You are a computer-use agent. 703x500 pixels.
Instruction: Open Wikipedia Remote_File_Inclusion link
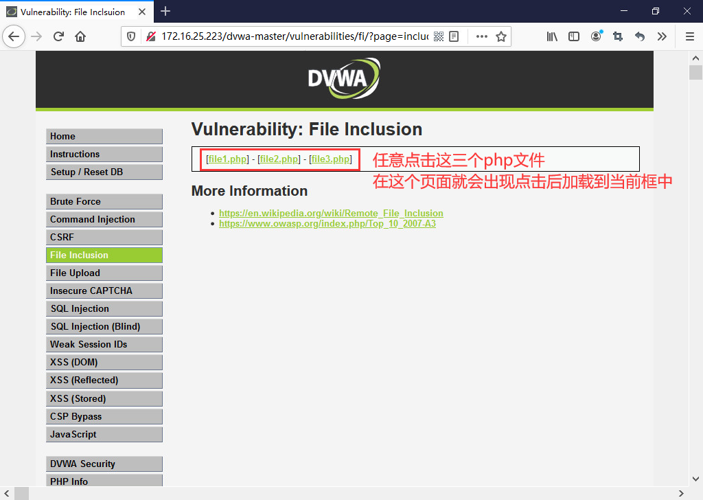pyautogui.click(x=331, y=214)
